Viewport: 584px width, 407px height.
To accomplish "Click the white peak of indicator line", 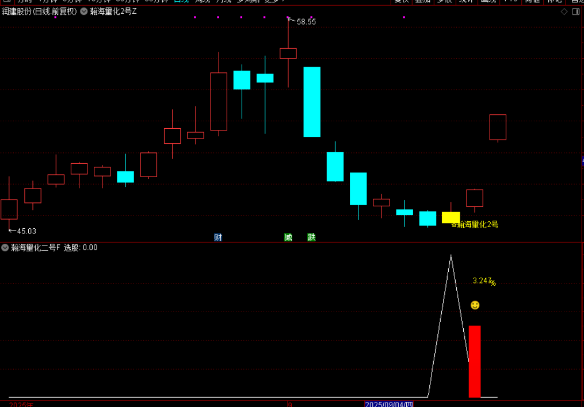I will tap(451, 255).
